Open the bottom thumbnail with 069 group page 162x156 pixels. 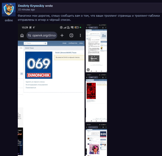point(96,140)
